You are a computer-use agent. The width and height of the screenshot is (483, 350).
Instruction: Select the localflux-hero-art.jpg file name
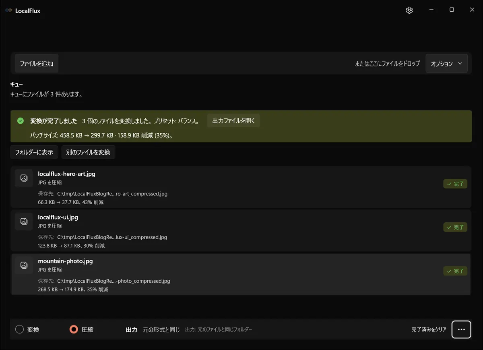coord(66,174)
